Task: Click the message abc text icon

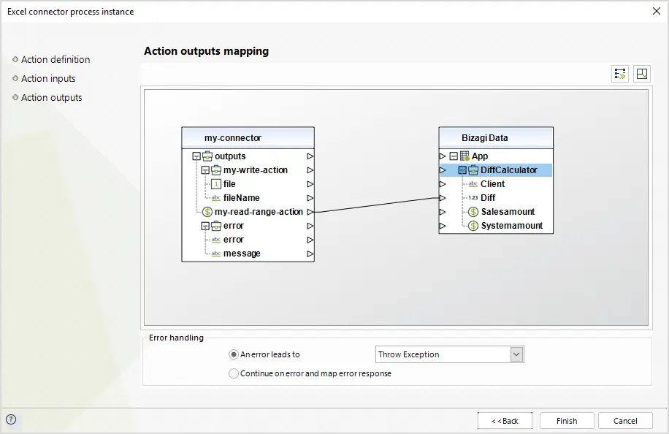Action: coord(216,254)
